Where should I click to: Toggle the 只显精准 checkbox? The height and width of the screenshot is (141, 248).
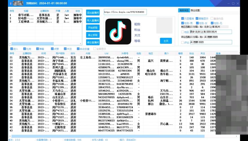[x=183, y=19]
